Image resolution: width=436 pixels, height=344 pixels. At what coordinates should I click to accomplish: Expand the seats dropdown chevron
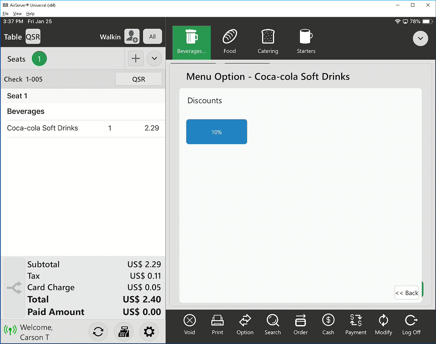pos(154,59)
